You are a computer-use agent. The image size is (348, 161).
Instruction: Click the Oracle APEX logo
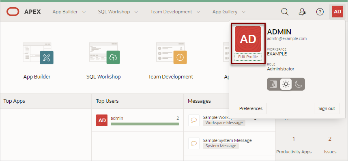pyautogui.click(x=24, y=12)
